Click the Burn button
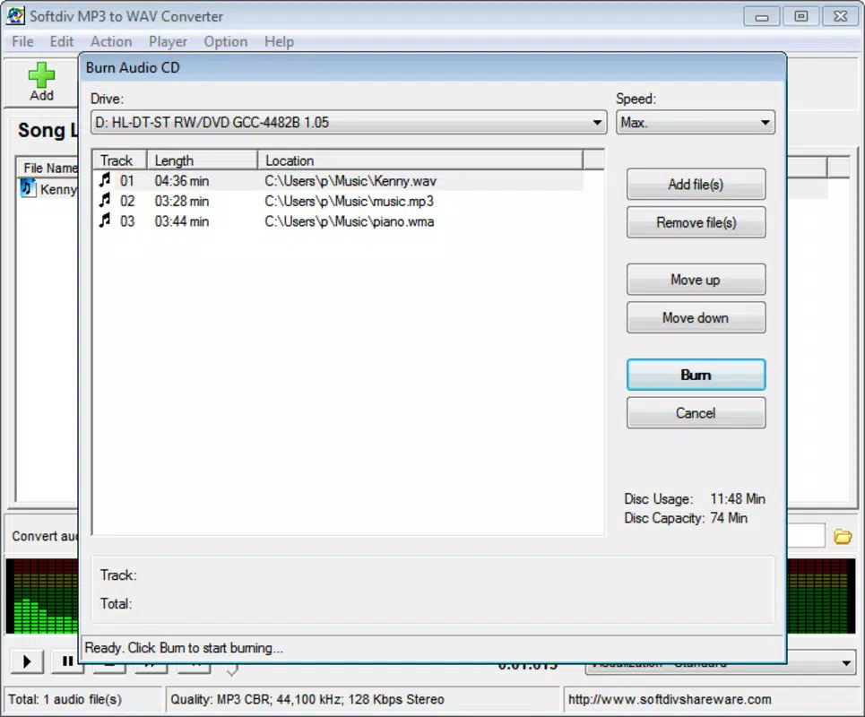The image size is (865, 717). click(x=696, y=375)
